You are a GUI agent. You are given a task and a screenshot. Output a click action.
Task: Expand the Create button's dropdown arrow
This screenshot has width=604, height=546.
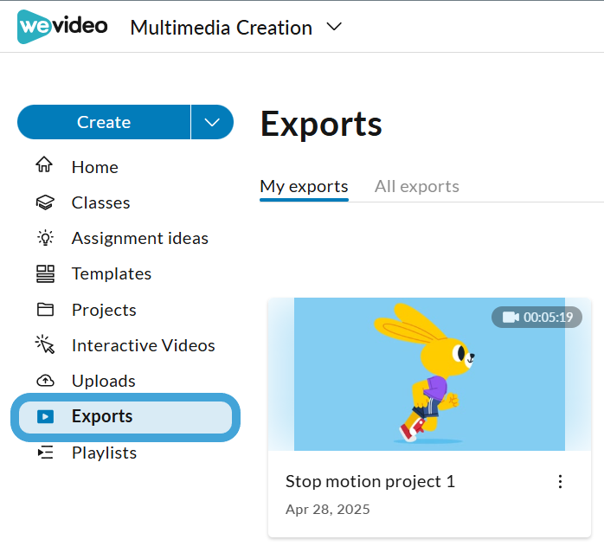click(212, 122)
